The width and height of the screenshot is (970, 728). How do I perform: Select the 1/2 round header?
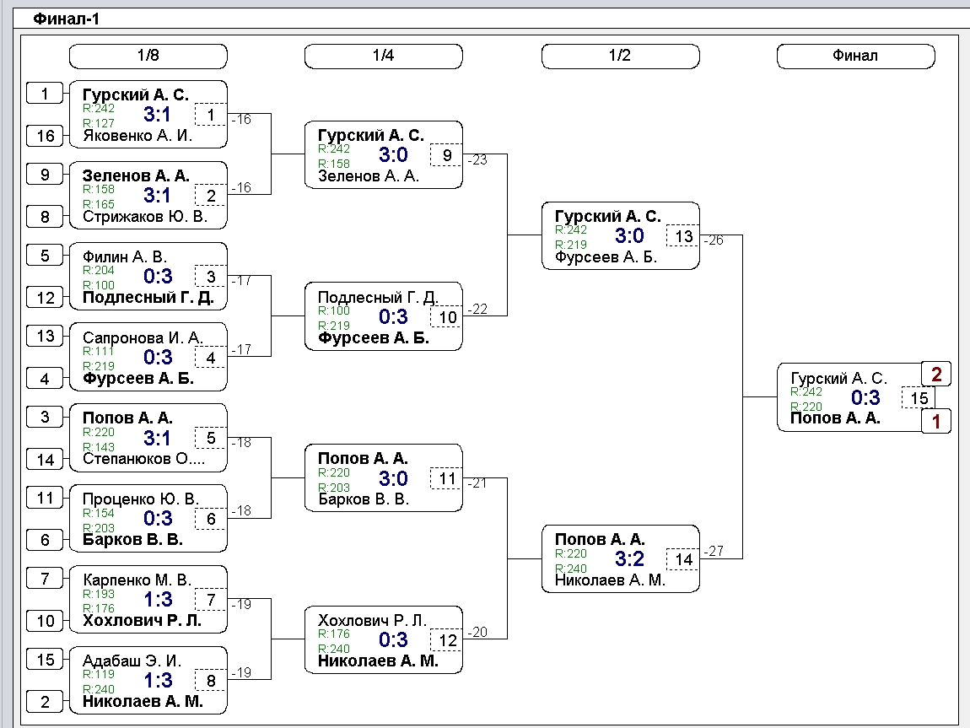(x=621, y=57)
